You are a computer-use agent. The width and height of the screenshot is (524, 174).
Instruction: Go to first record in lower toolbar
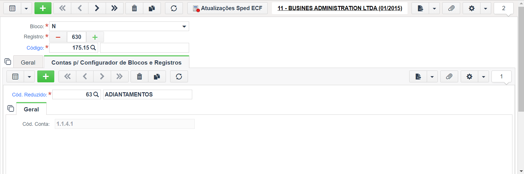tap(67, 76)
